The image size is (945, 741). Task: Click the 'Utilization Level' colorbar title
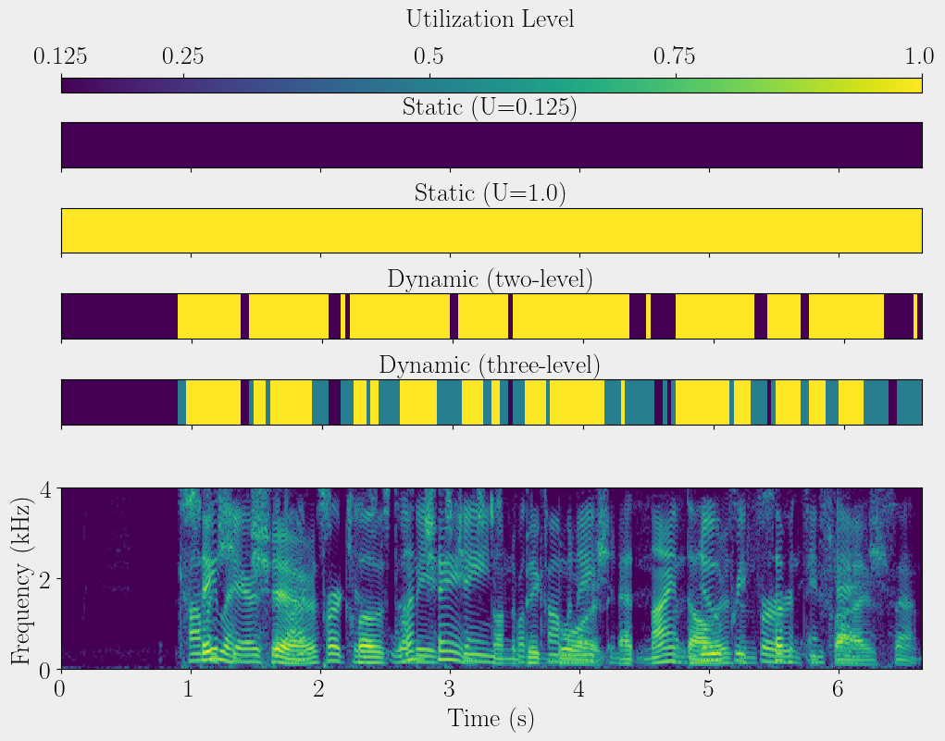tap(490, 19)
